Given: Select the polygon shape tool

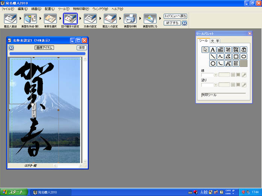Looking at the screenshot, I should [228, 57].
